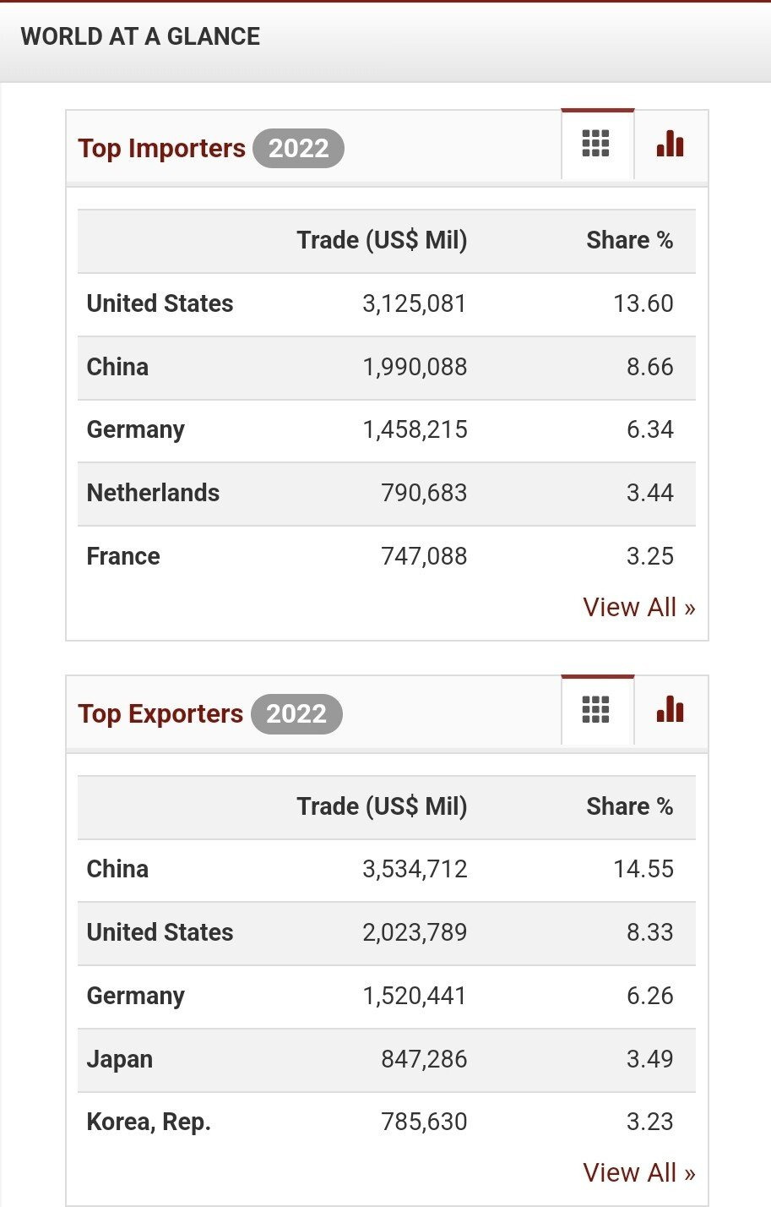This screenshot has width=771, height=1207.
Task: Switch Top Importers to table grid view
Action: coord(596,145)
